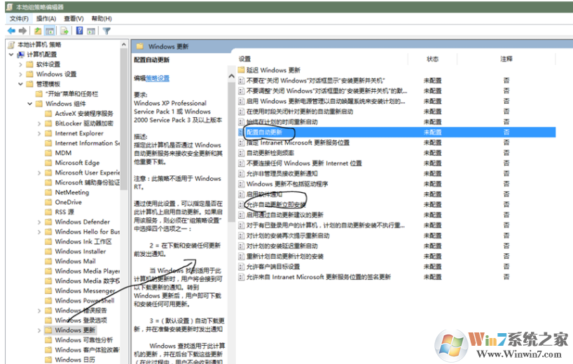Select the Microsoft Edge folder in tree
Image resolution: width=573 pixels, height=364 pixels.
coord(78,163)
